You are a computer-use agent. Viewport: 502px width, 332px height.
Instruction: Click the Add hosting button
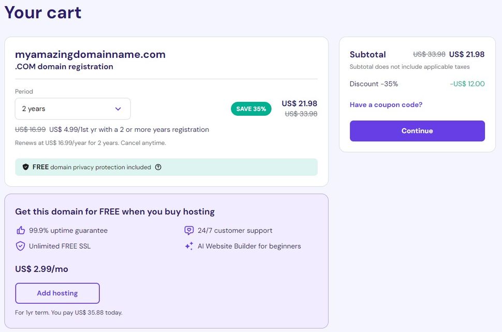click(57, 293)
